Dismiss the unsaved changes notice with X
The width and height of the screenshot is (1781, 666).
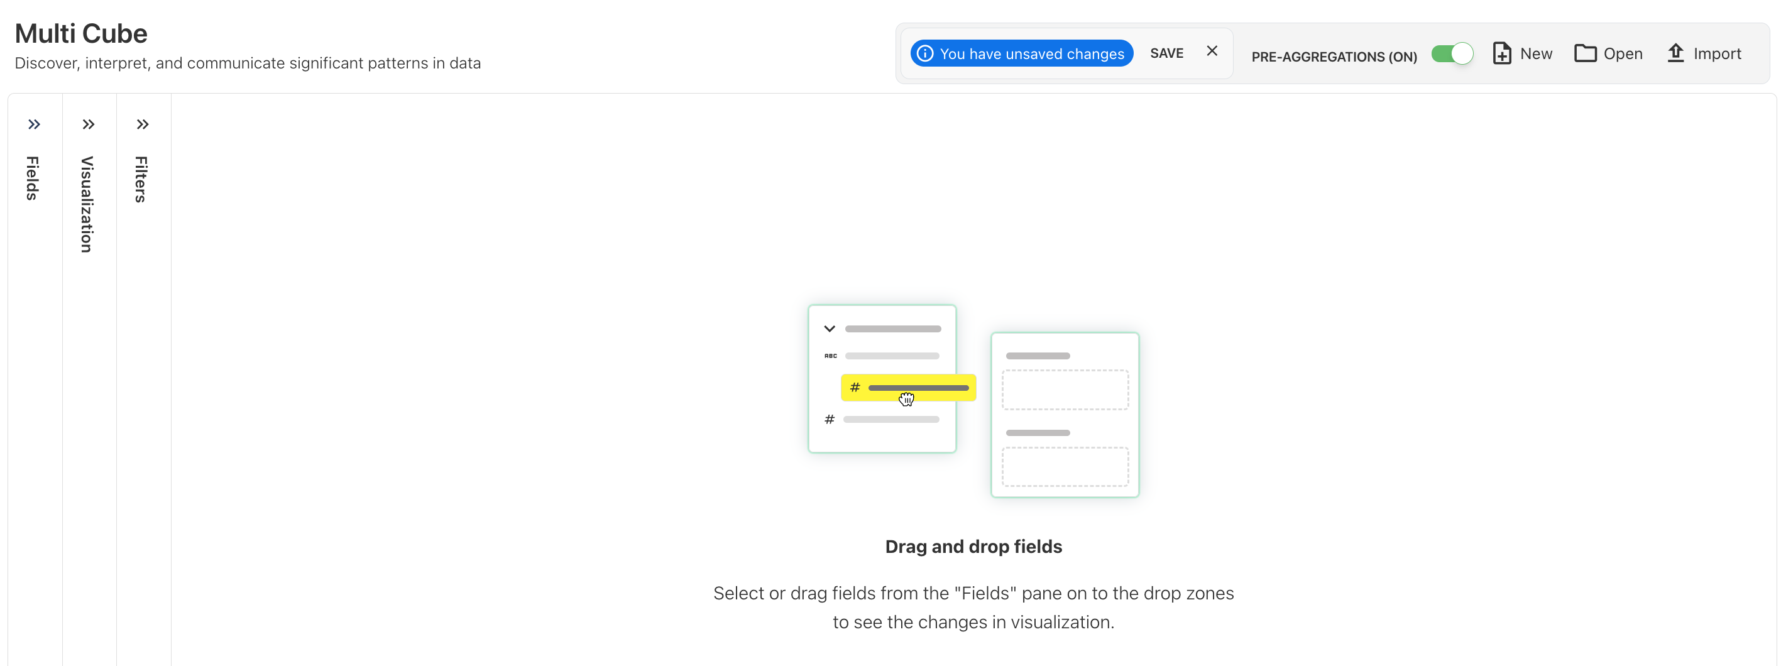[1212, 51]
